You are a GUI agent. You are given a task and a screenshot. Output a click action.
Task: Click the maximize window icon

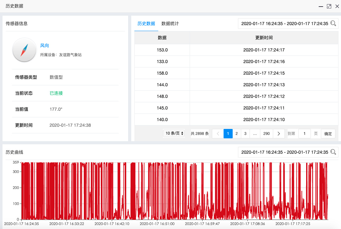pos(328,6)
